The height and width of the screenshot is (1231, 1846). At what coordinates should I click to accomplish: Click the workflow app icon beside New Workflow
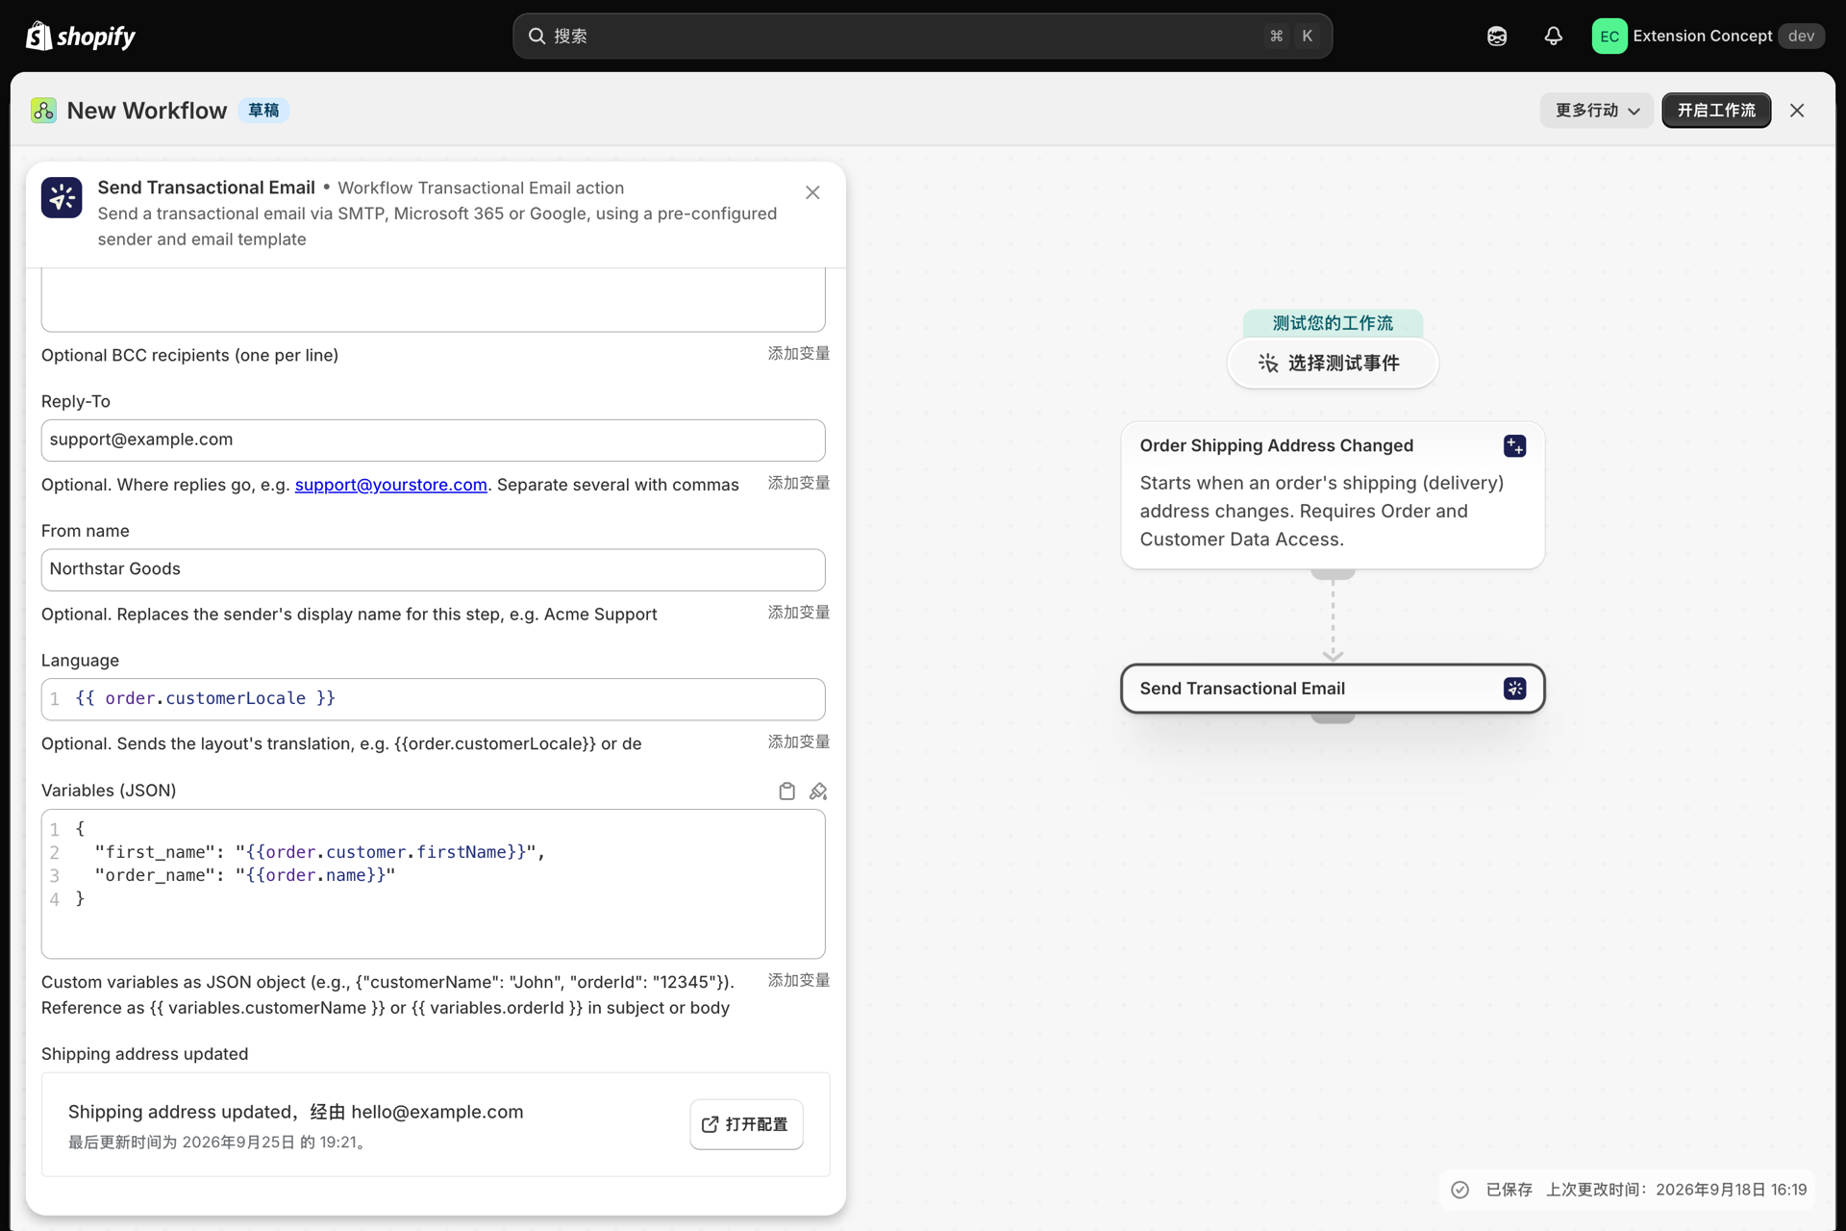coord(43,111)
